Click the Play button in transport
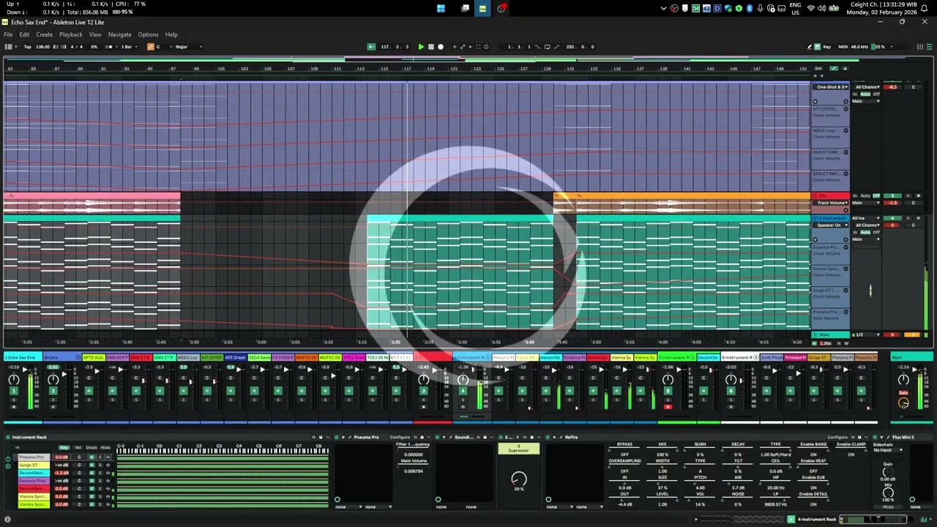The height and width of the screenshot is (527, 937). (x=421, y=47)
